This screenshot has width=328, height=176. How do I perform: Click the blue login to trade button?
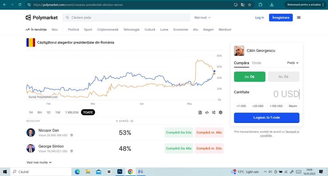[266, 118]
